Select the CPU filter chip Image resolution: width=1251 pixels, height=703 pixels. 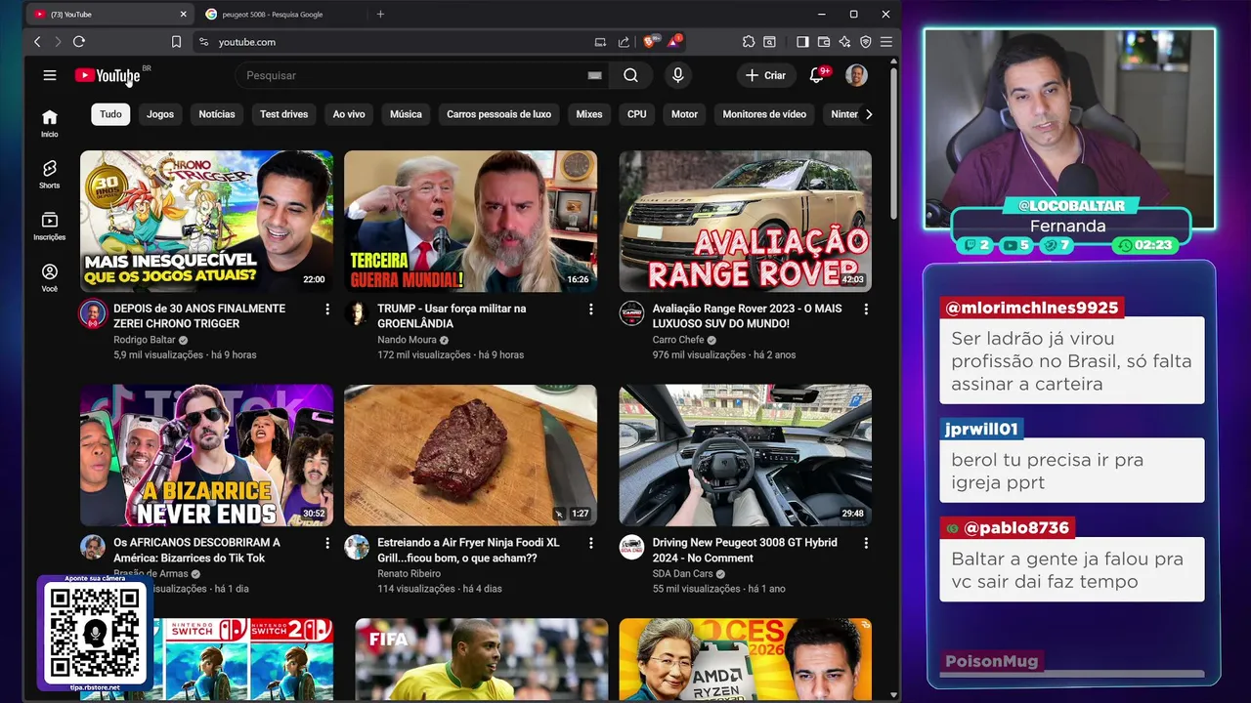tap(637, 114)
